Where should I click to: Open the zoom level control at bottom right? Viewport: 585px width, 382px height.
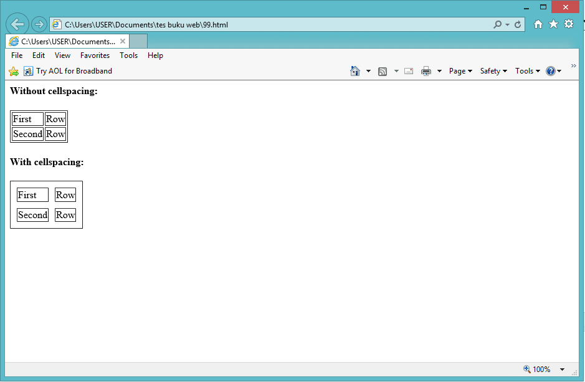pyautogui.click(x=540, y=369)
